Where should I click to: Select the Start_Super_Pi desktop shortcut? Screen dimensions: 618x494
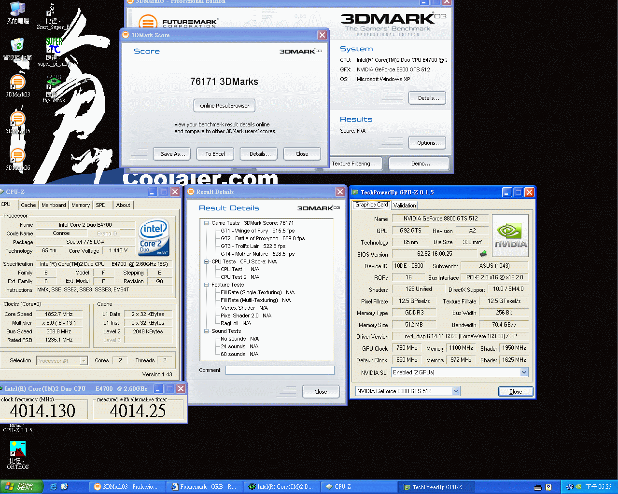(x=53, y=17)
